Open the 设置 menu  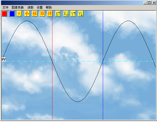pyautogui.click(x=40, y=8)
